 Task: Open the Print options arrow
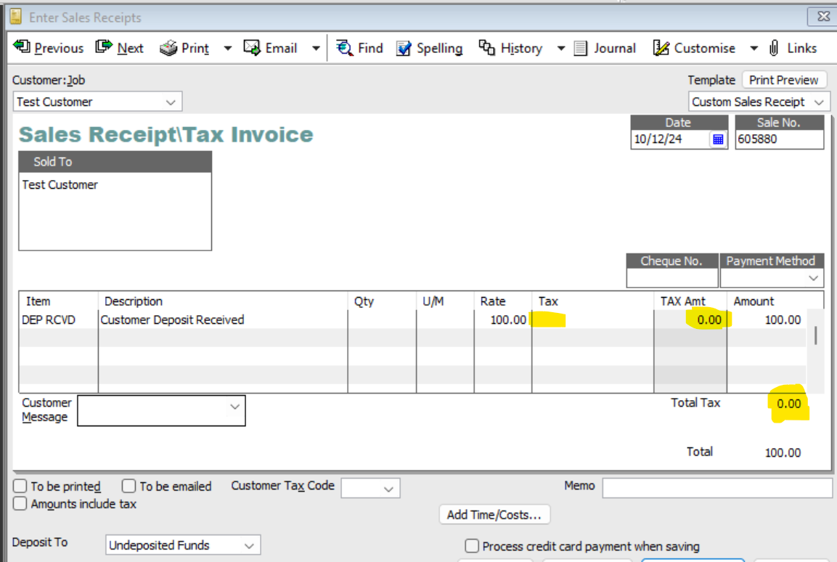[x=228, y=49]
